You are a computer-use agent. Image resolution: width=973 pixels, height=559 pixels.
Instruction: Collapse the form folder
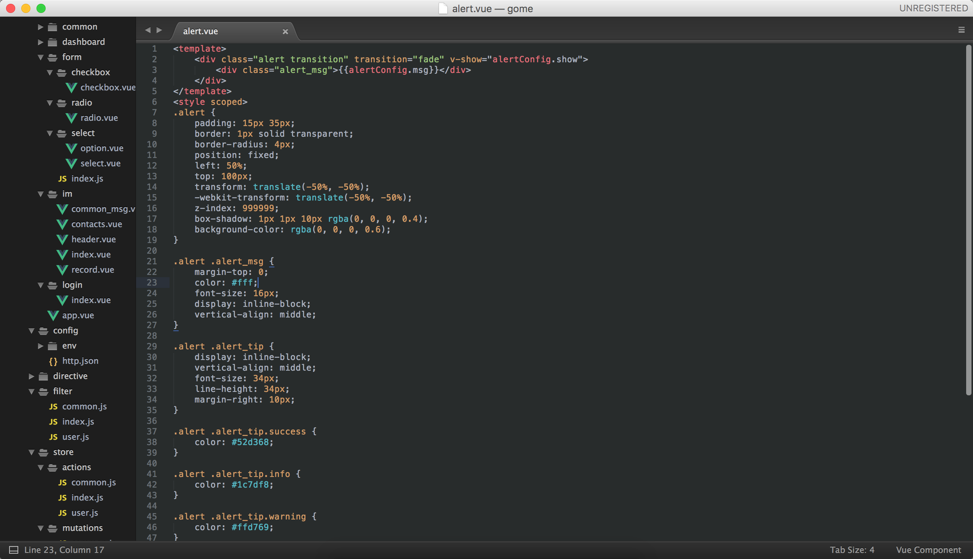coord(40,57)
